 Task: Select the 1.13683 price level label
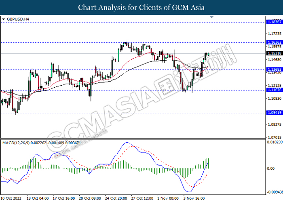pos(275,69)
